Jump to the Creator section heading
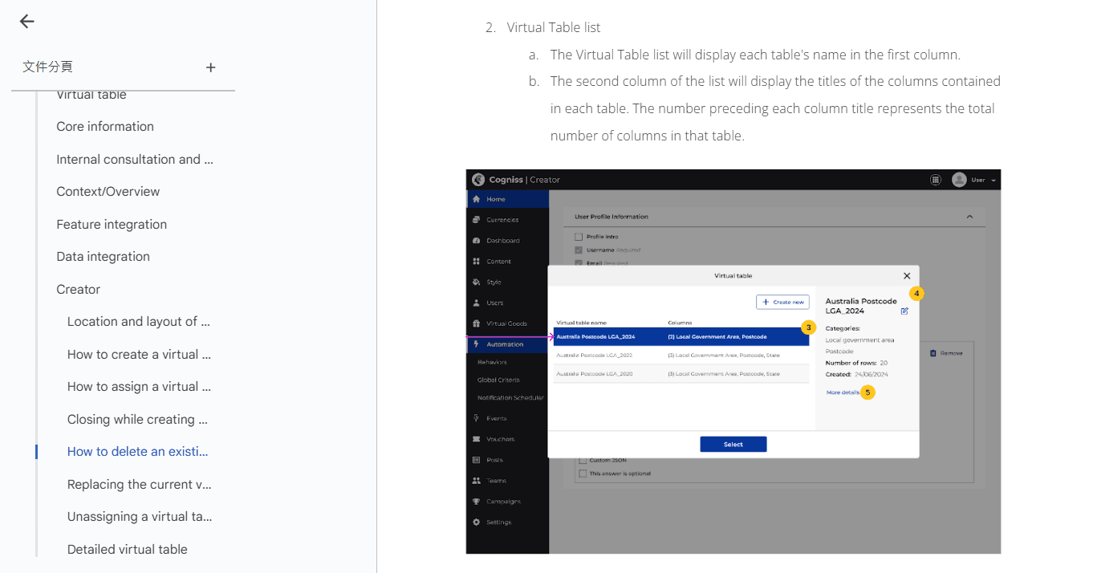Image resolution: width=1093 pixels, height=573 pixels. (x=79, y=290)
